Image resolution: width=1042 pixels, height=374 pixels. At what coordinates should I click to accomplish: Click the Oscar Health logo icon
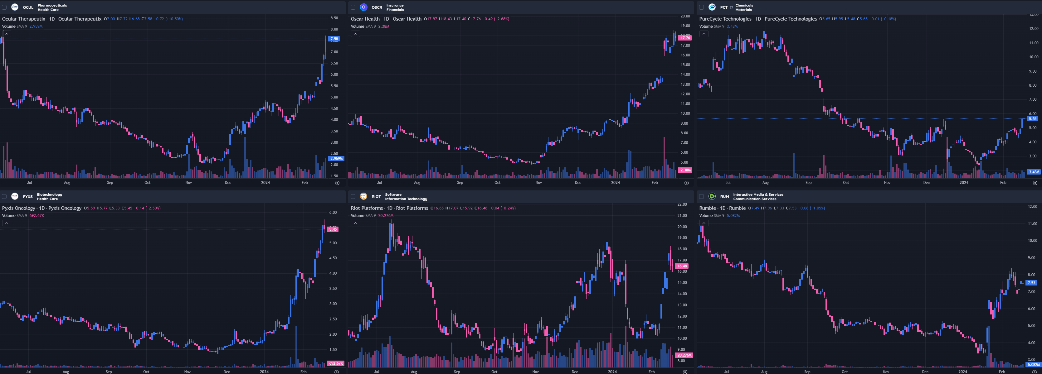tap(363, 7)
